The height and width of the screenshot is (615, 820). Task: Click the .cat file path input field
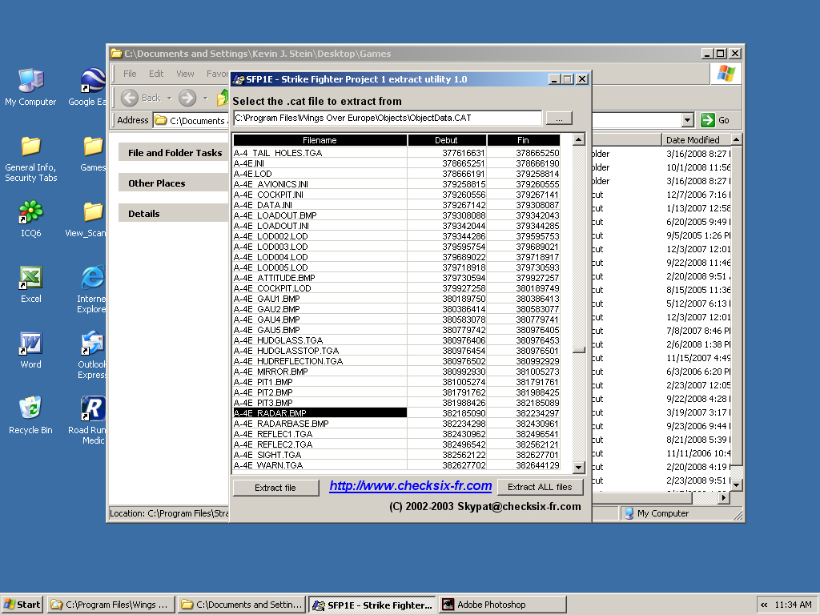[387, 119]
